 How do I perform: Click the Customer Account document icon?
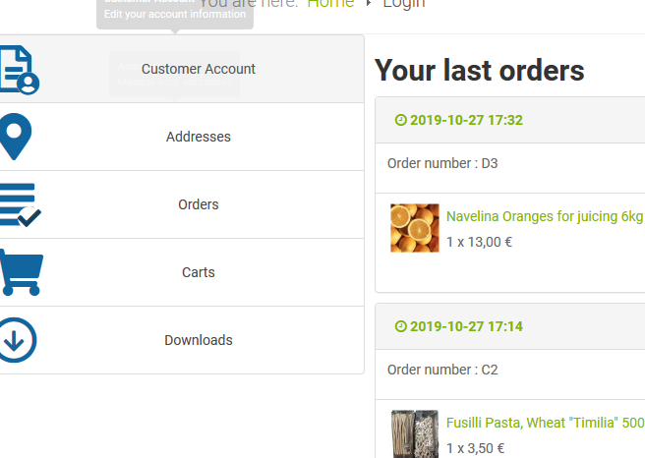coord(20,70)
